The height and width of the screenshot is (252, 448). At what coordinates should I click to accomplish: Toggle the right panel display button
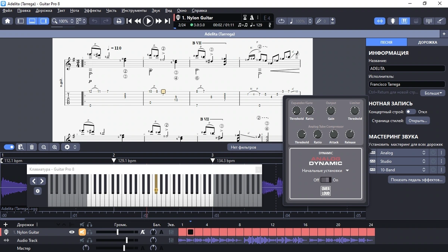(x=43, y=21)
